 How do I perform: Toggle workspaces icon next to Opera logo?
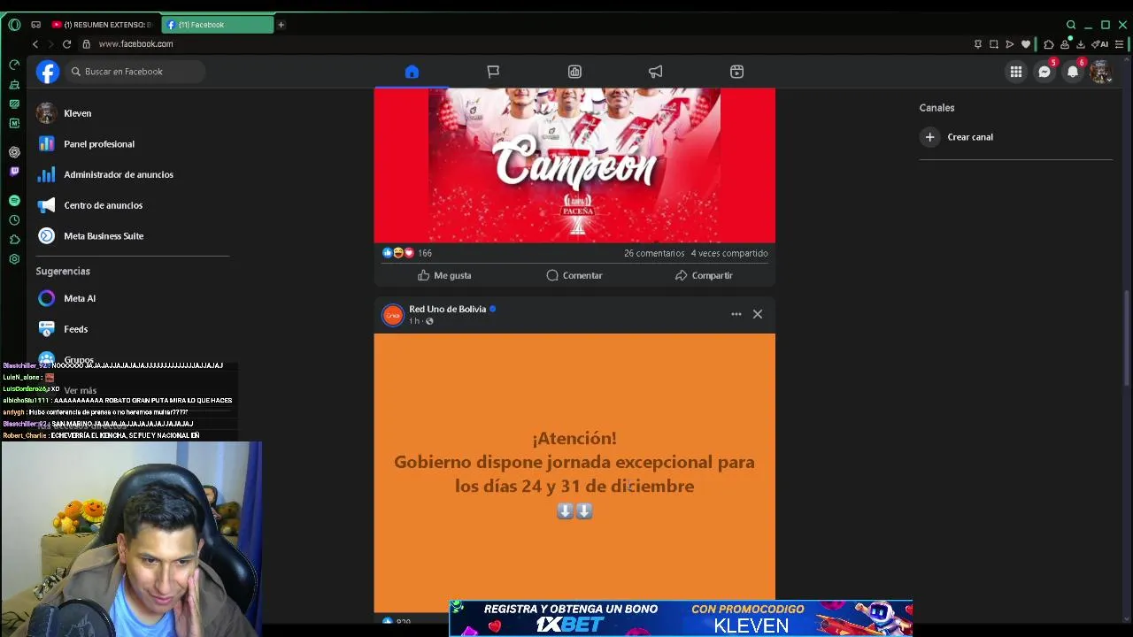[35, 25]
